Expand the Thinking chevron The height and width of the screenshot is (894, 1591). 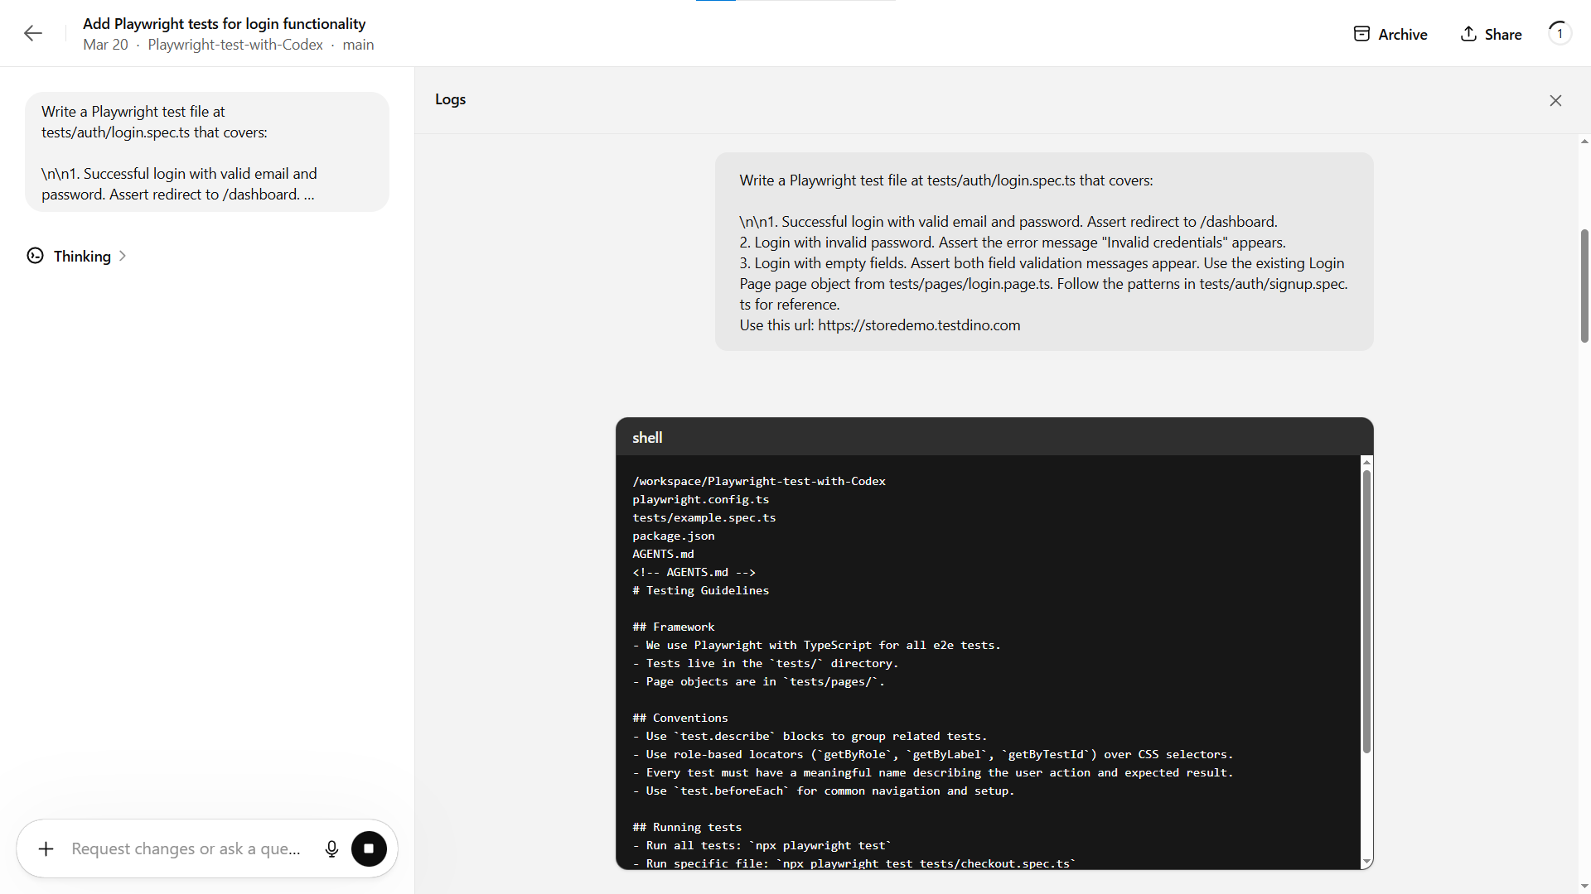[x=123, y=256]
